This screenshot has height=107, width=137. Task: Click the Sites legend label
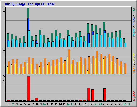134,70
